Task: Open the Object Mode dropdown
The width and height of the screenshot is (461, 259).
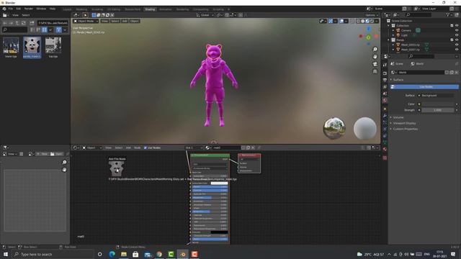Action: click(86, 21)
